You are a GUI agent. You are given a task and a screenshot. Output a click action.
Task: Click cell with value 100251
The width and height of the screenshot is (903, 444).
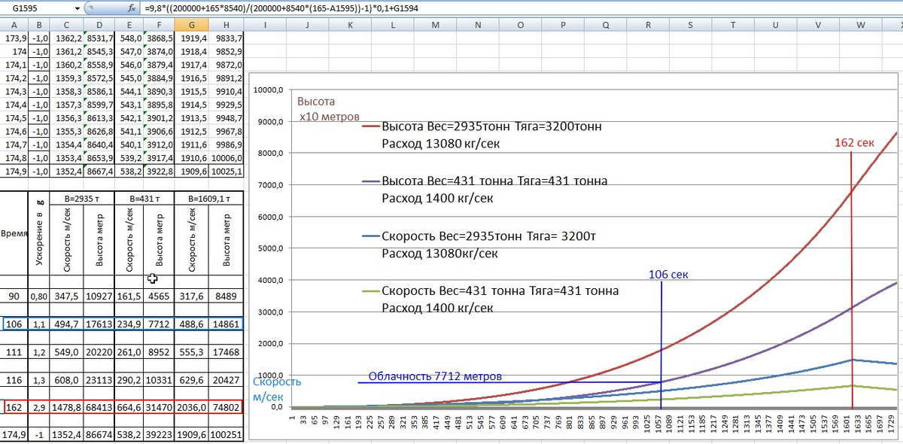coord(226,435)
